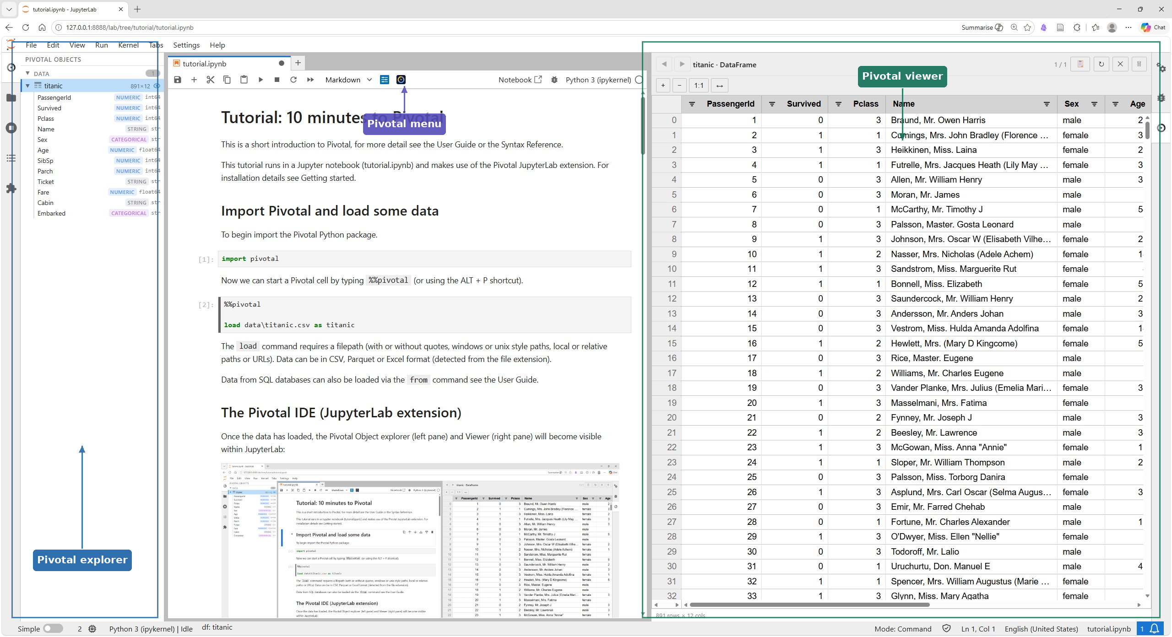
Task: Open filter menu for Survived column
Action: pos(772,104)
